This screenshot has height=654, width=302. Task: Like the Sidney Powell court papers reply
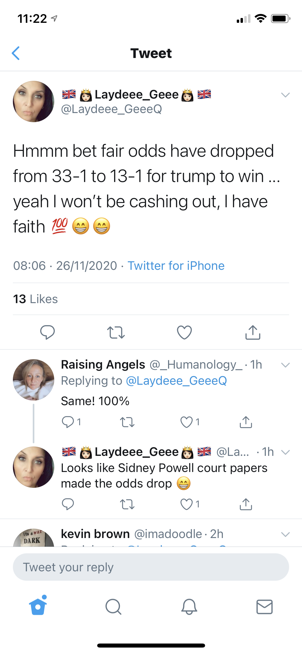(187, 504)
